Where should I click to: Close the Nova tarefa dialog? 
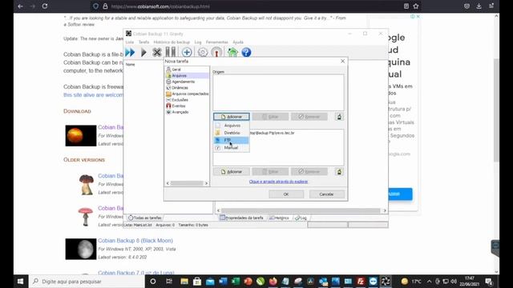(342, 61)
